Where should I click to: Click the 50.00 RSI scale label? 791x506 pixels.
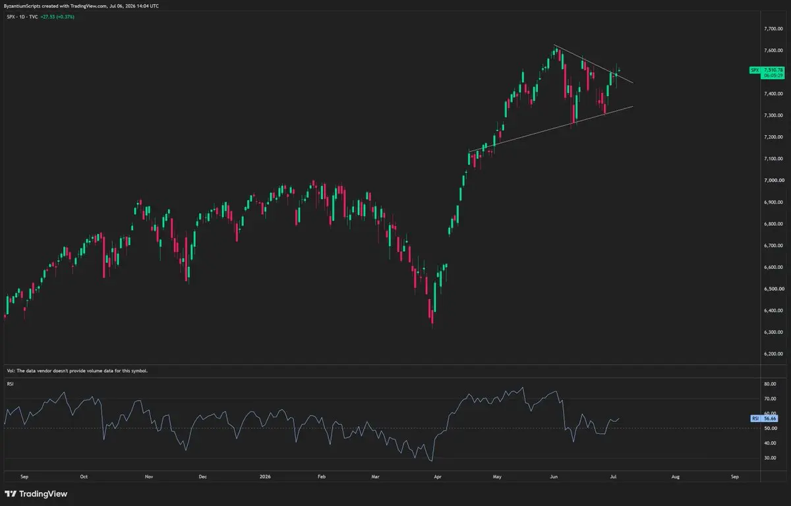[x=770, y=428]
